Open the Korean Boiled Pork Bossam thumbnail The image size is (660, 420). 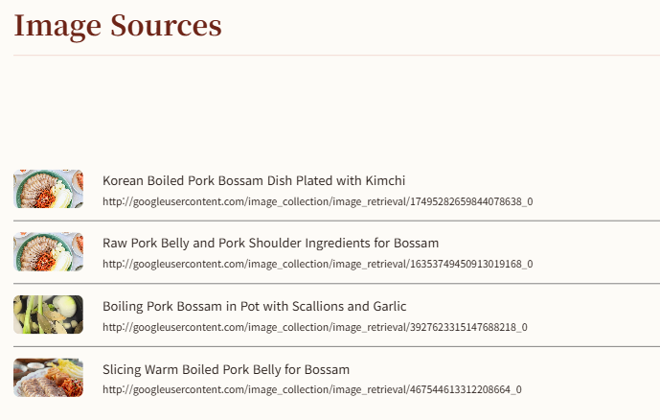(49, 189)
